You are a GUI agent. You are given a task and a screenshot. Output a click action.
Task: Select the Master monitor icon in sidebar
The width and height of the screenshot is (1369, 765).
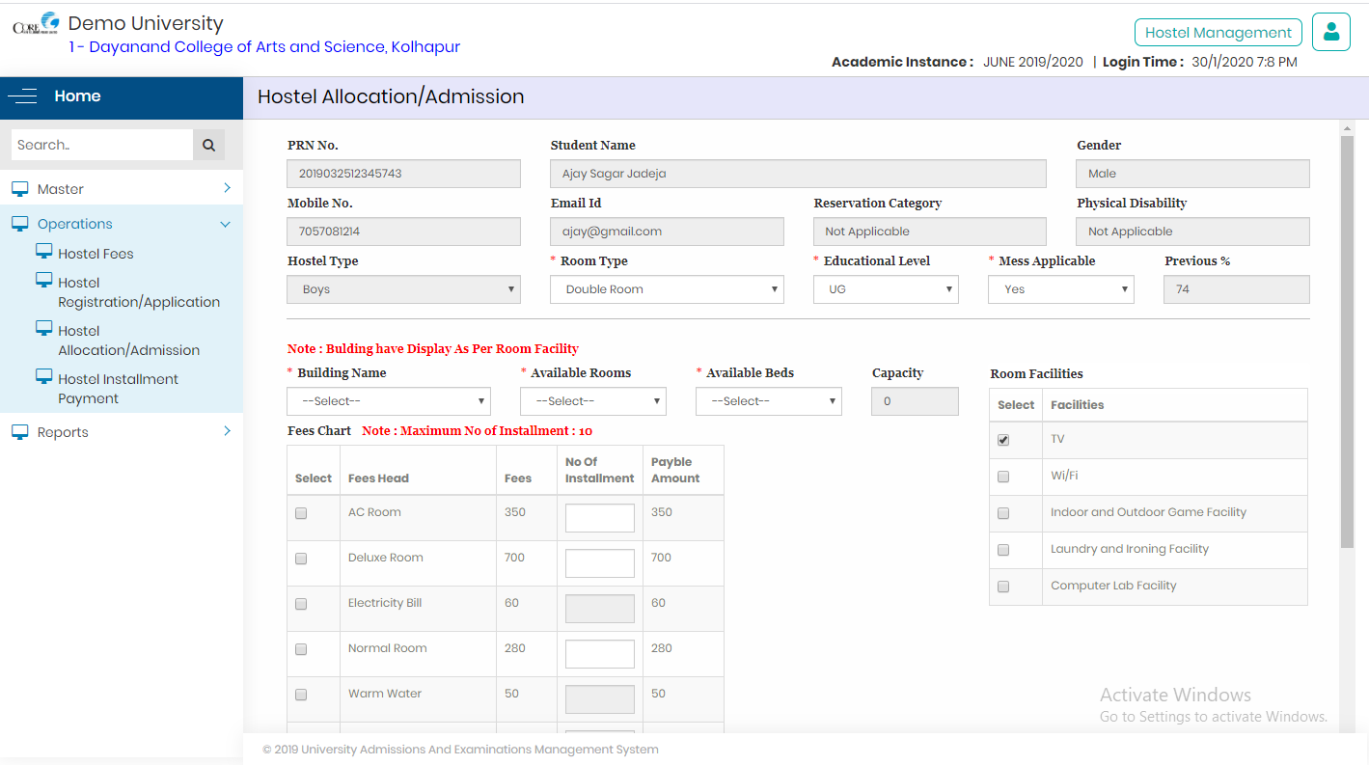click(x=20, y=189)
